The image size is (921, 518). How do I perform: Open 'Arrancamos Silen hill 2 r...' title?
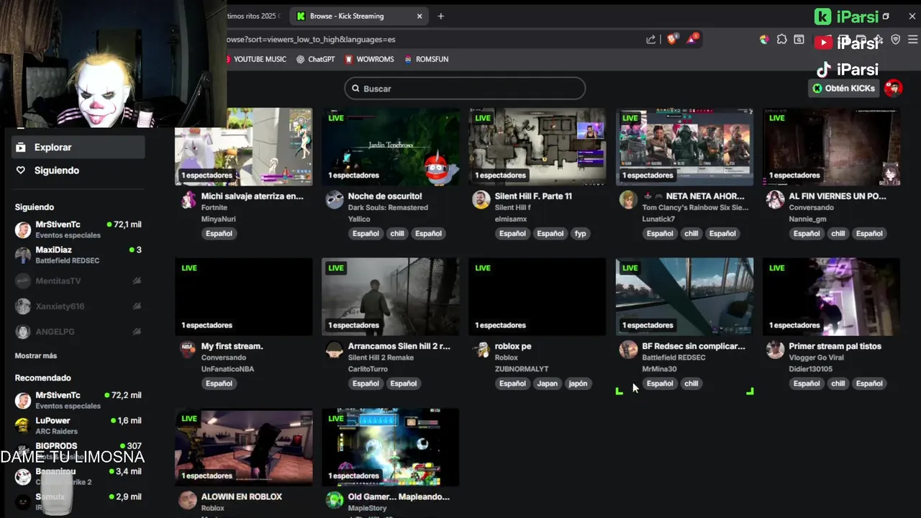(399, 346)
